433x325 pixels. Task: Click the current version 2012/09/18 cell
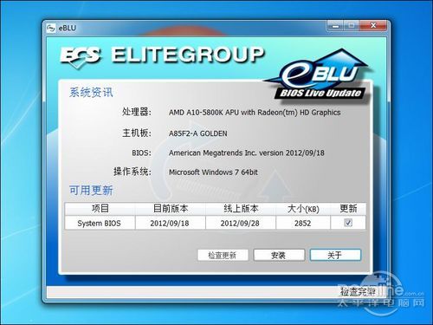[171, 223]
